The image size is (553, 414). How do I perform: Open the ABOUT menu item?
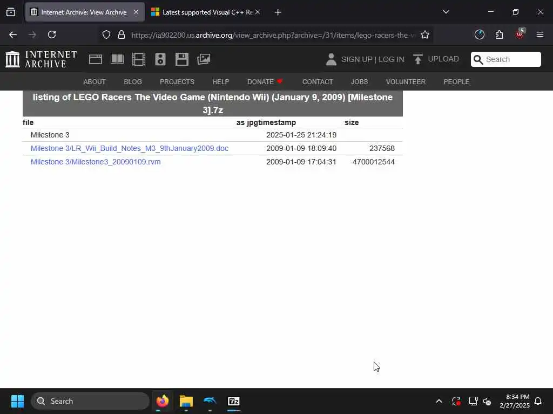click(95, 82)
